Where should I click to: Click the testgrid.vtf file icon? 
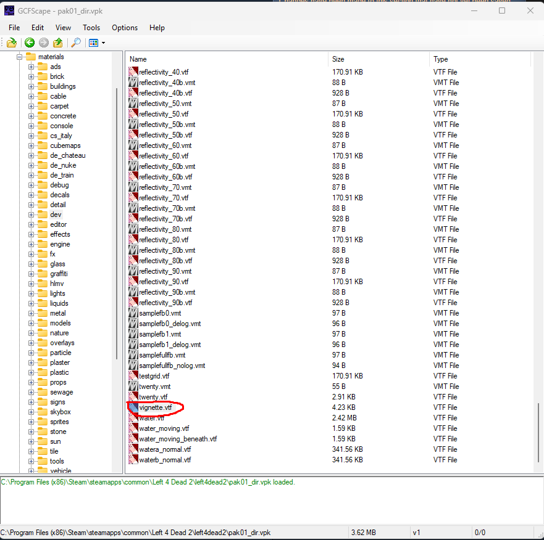tap(133, 376)
